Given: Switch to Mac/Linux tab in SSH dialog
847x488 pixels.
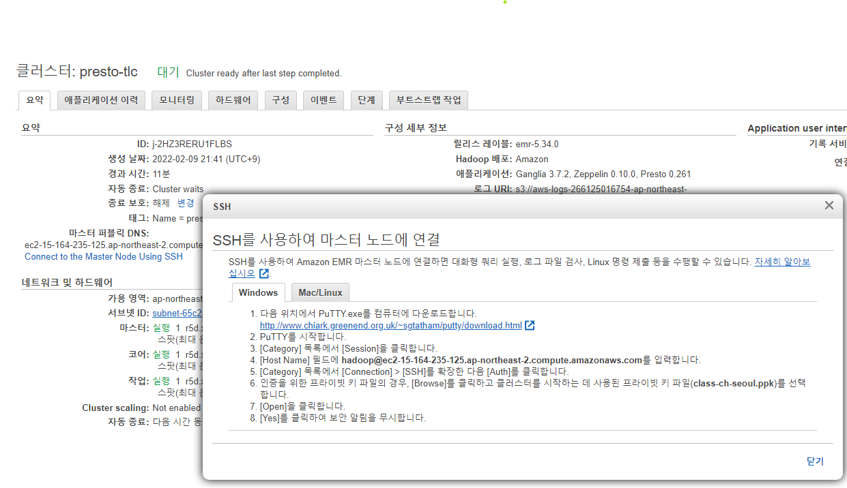Looking at the screenshot, I should point(320,292).
